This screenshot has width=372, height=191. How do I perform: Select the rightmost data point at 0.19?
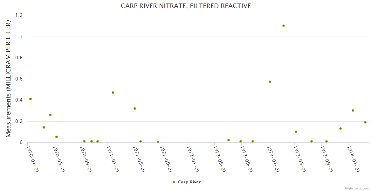tap(365, 122)
